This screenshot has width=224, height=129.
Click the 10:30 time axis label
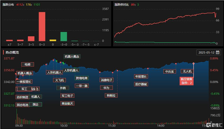click(64, 126)
